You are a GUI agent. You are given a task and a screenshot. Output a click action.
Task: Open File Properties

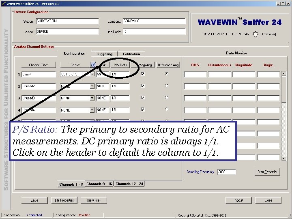(64, 200)
